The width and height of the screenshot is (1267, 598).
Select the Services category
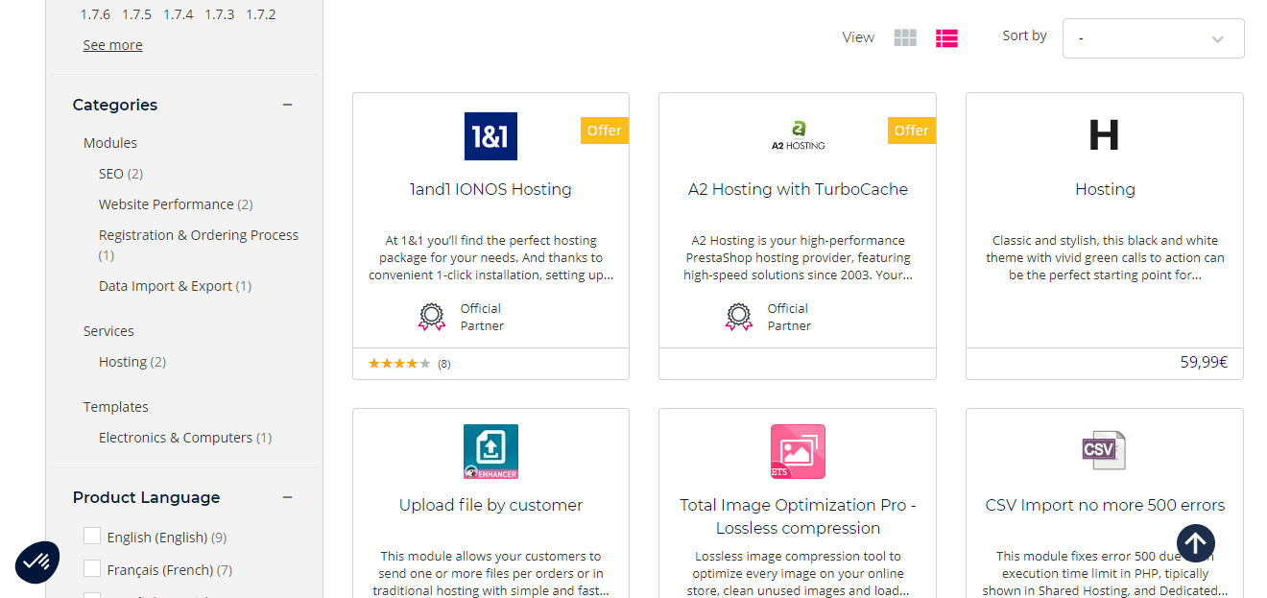click(x=108, y=331)
